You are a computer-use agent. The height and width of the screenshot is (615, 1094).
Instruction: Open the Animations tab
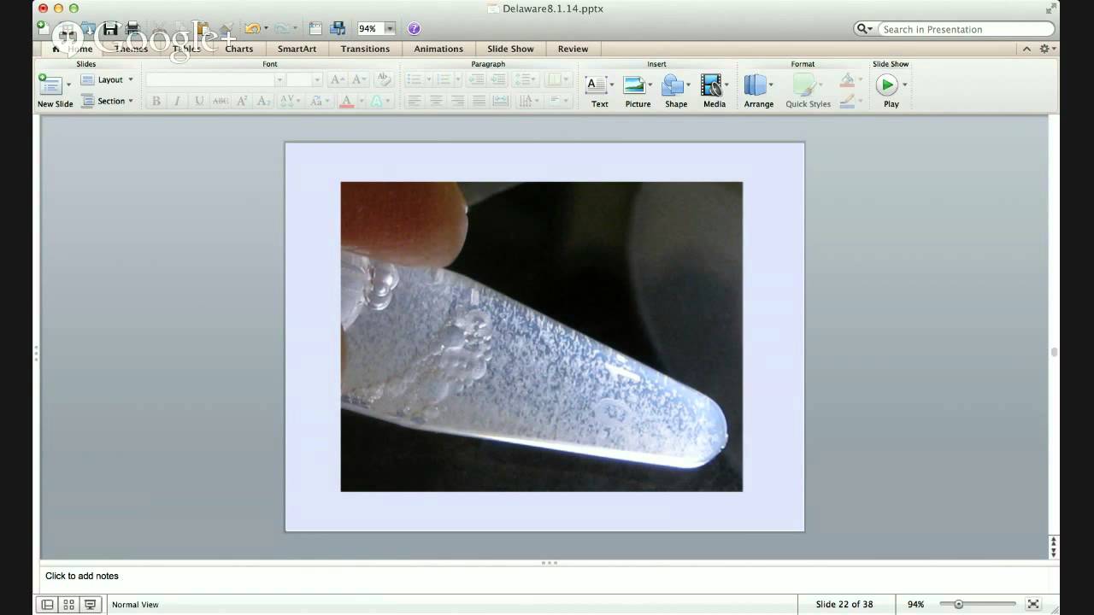(438, 49)
